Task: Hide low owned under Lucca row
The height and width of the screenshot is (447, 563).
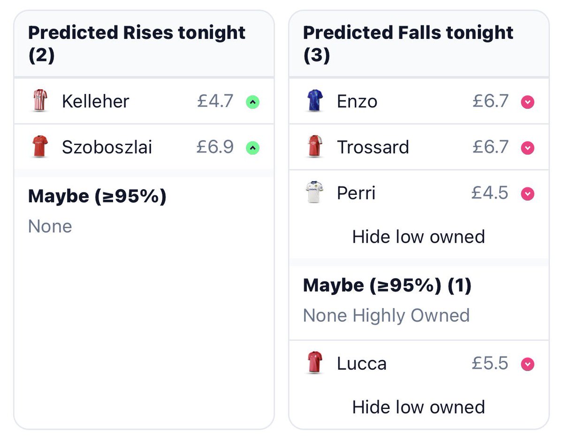Action: [x=418, y=407]
